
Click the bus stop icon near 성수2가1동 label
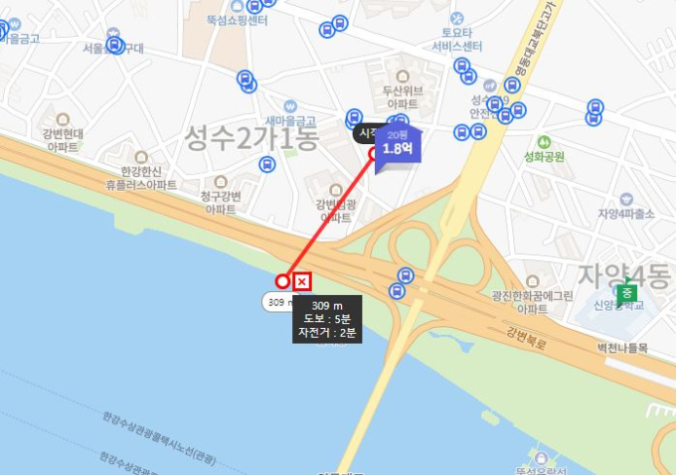tap(266, 164)
